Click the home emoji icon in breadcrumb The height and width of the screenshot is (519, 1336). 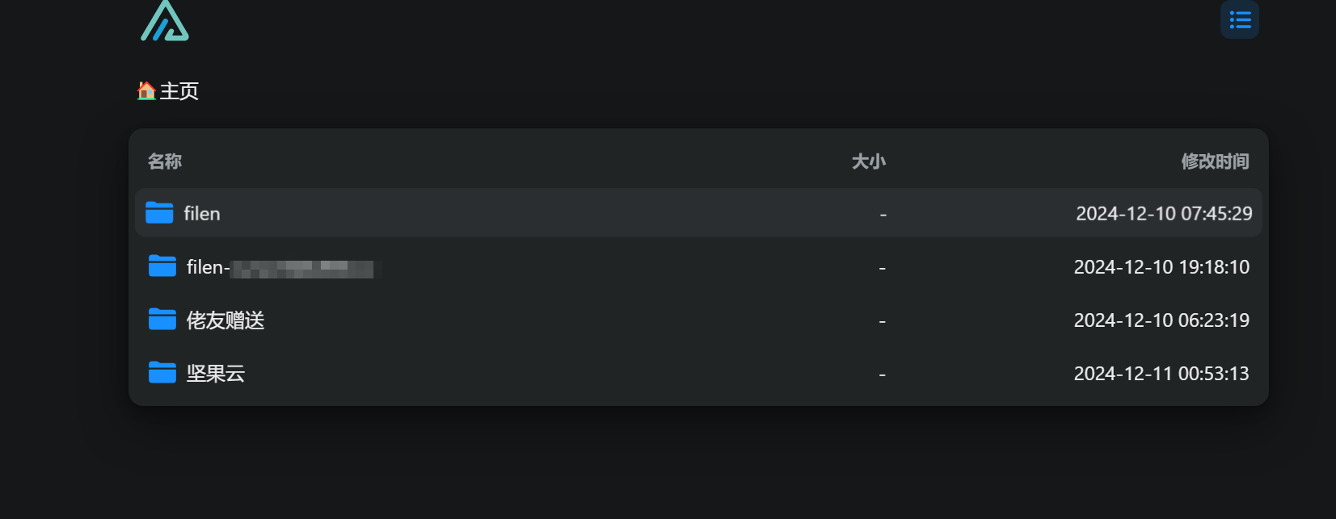point(146,90)
